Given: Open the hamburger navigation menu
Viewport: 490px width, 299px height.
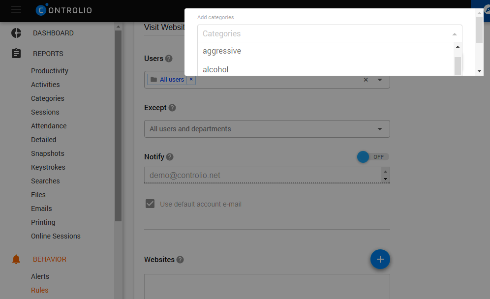Looking at the screenshot, I should tap(16, 10).
